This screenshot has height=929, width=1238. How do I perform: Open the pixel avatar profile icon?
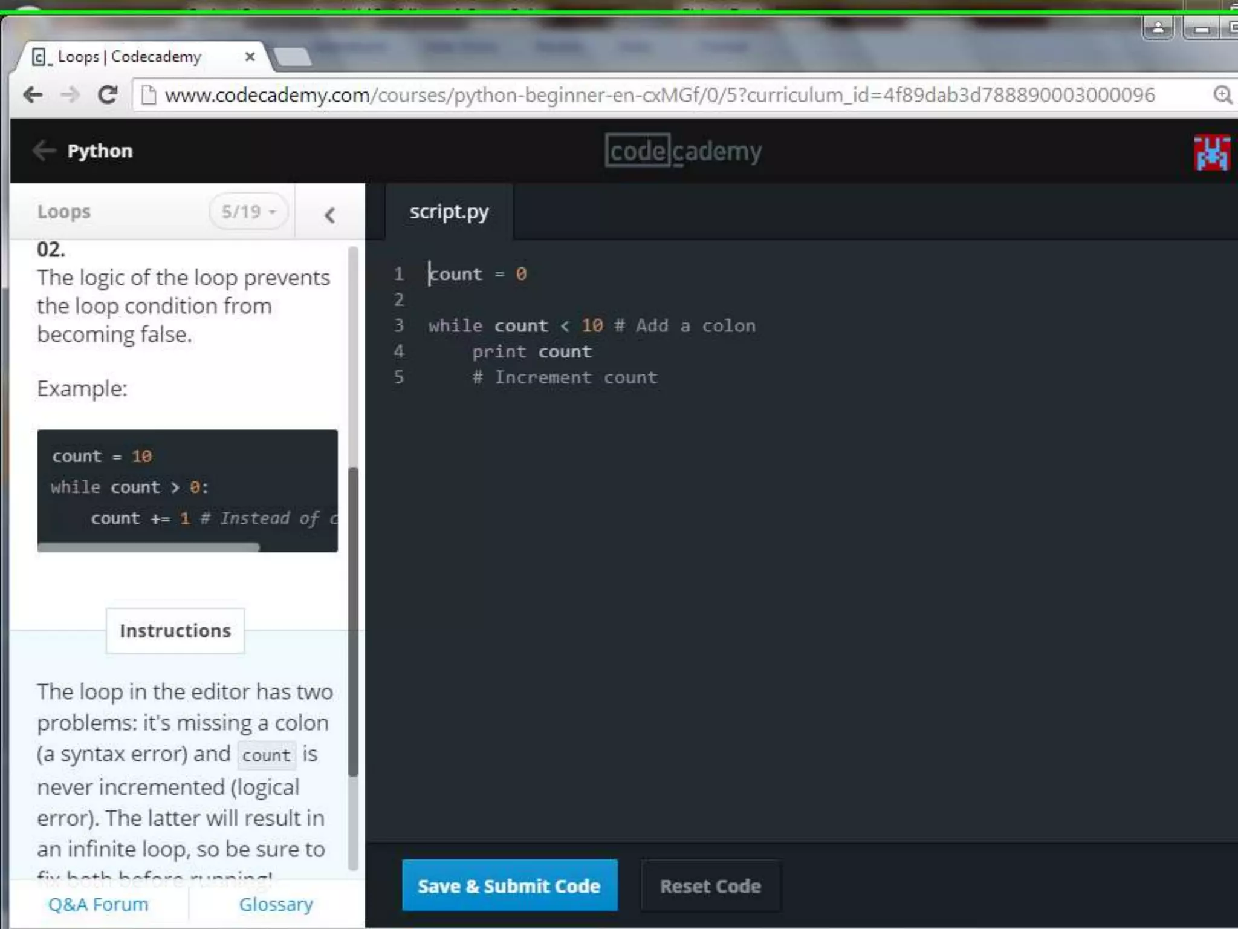(x=1211, y=152)
